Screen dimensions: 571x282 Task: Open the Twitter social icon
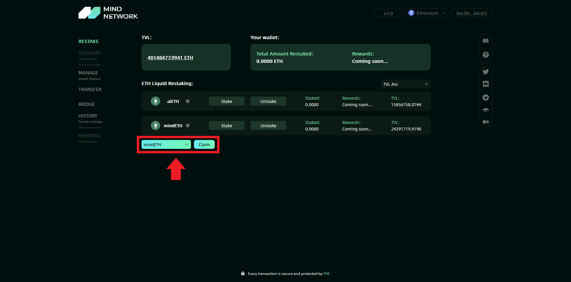click(x=485, y=72)
